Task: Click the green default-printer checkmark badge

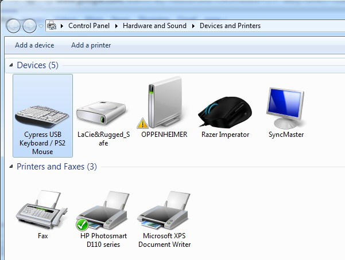Action: (x=82, y=225)
